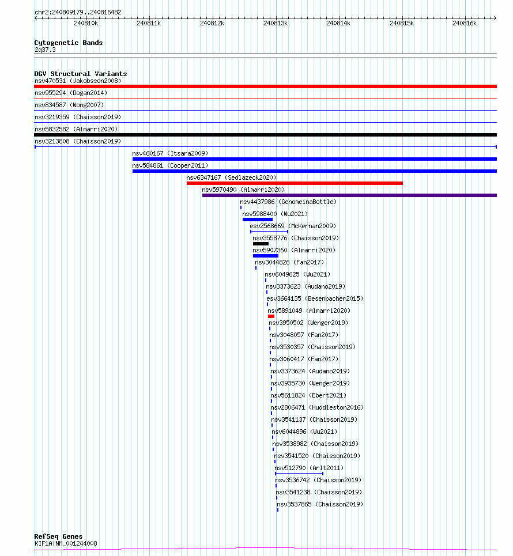The width and height of the screenshot is (513, 556).
Task: Open nsv3536742 (Chaisson2019) label
Action: click(318, 479)
